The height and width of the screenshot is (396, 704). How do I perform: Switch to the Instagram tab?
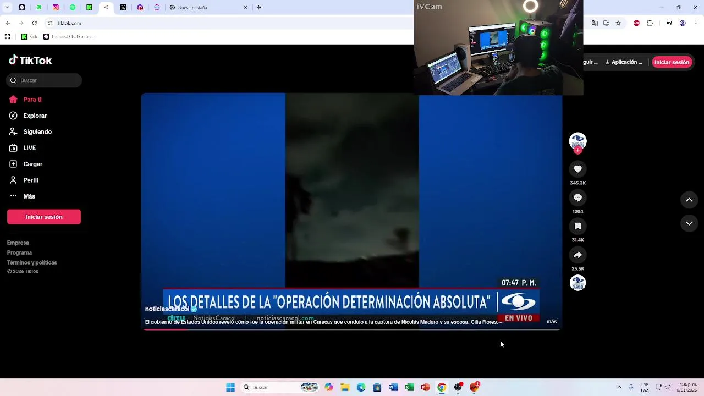pyautogui.click(x=56, y=7)
